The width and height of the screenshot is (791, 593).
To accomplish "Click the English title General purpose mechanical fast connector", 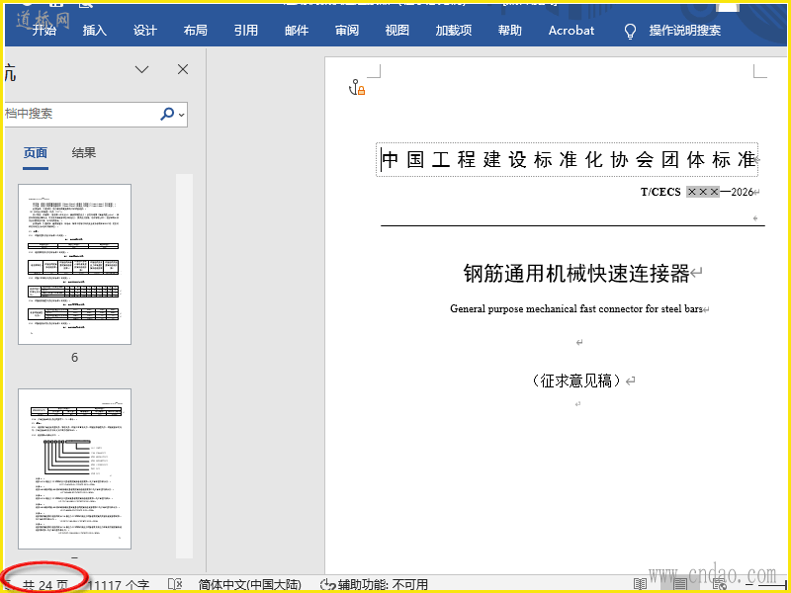I will tap(576, 308).
